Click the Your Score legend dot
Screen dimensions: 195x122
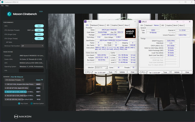(19, 104)
